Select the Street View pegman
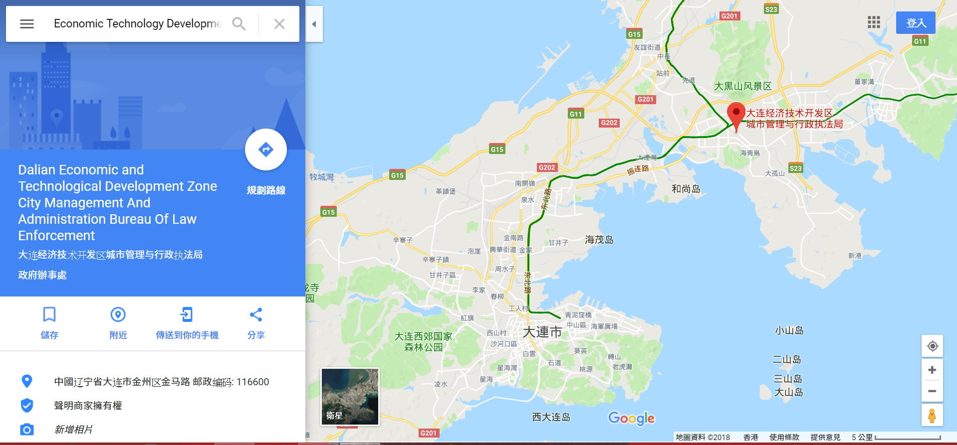The image size is (957, 445). (932, 416)
